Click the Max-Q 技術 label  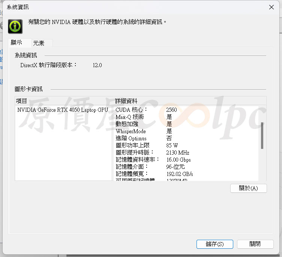point(130,117)
